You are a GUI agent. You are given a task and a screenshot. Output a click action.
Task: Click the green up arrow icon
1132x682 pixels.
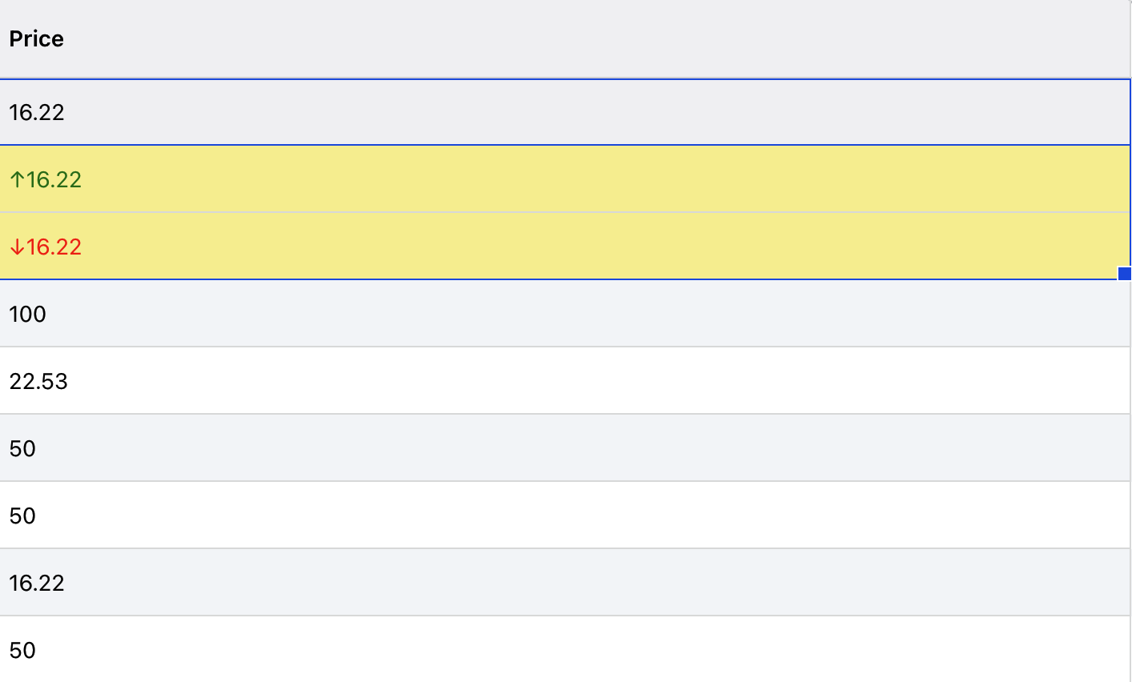click(17, 179)
